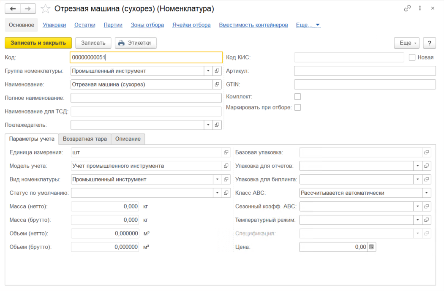The width and height of the screenshot is (444, 291).
Task: Open the calculator icon in Цена field
Action: [x=371, y=247]
